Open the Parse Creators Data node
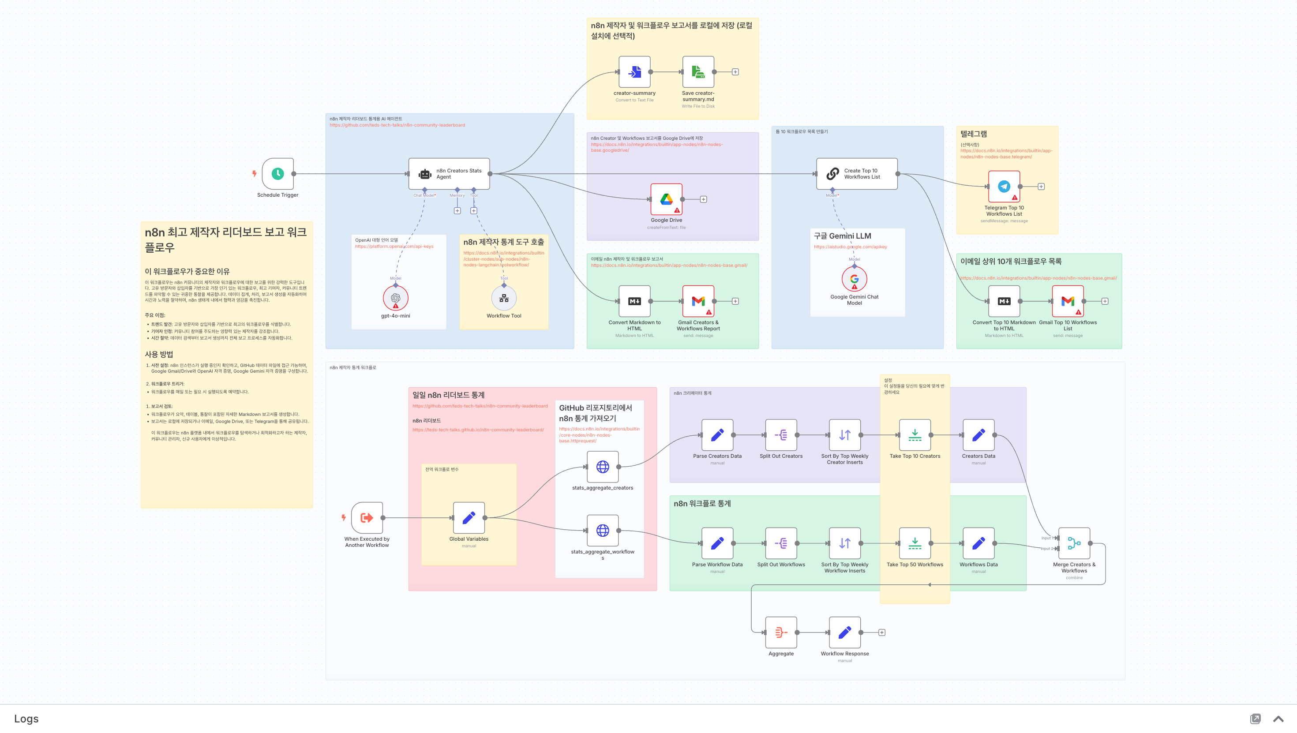 pos(717,435)
